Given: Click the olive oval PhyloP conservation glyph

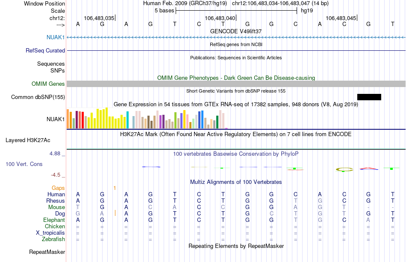Looking at the screenshot, I should tap(344, 170).
